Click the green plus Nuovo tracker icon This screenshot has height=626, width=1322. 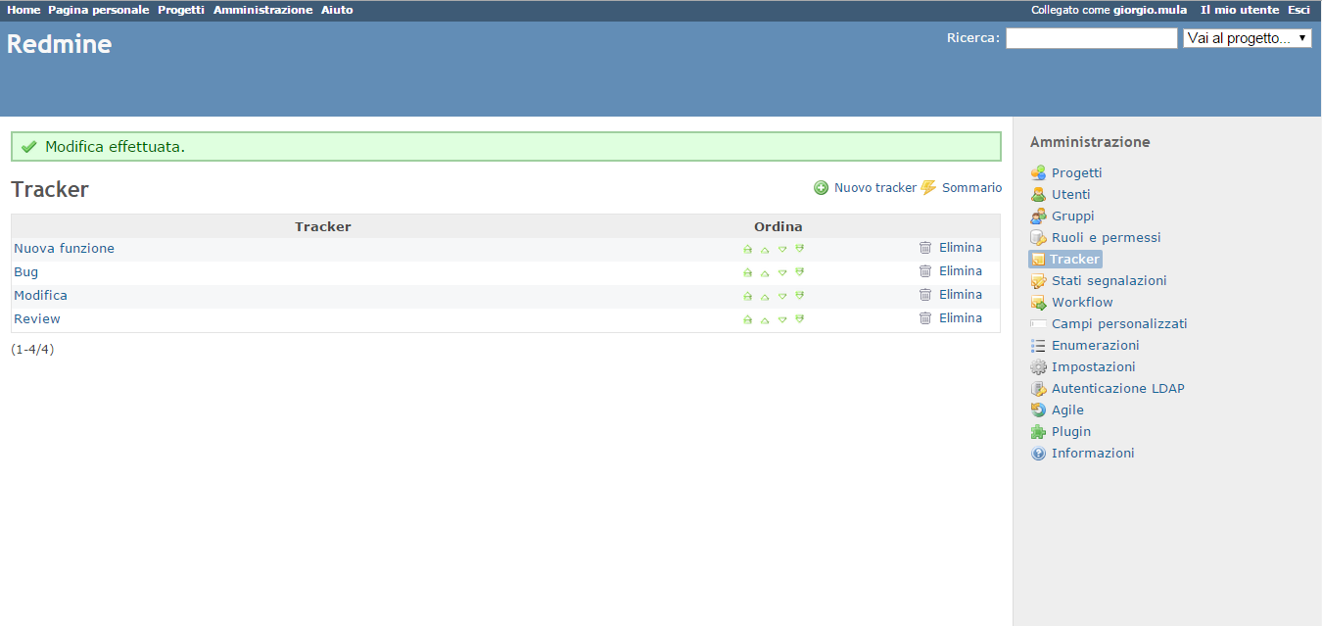point(821,188)
